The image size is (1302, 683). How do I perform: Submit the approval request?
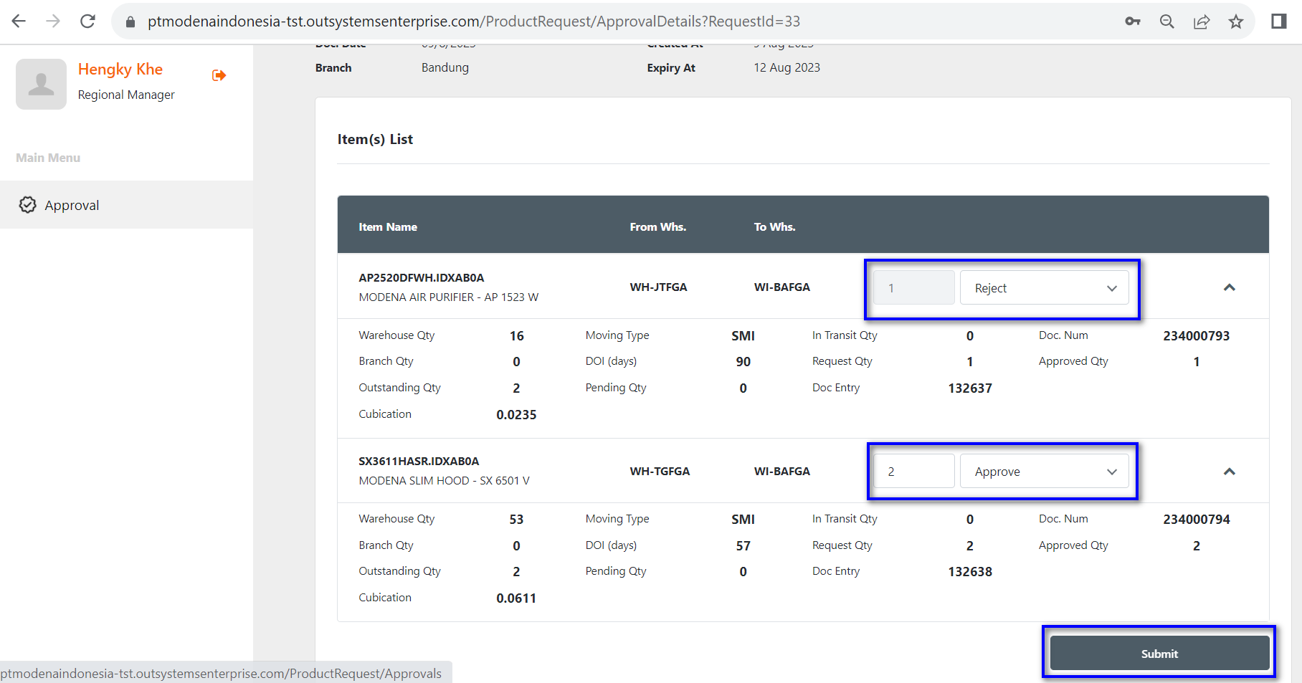tap(1159, 654)
